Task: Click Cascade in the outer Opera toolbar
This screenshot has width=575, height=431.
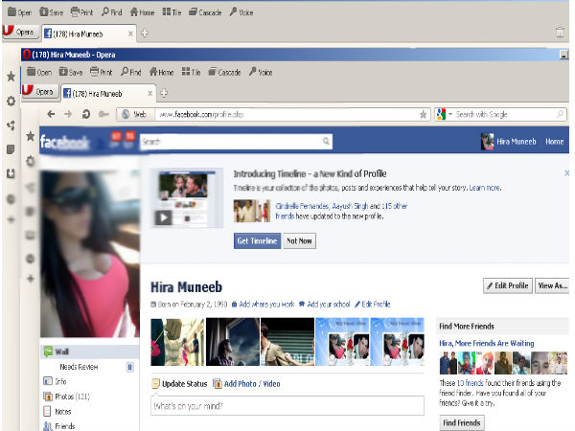Action: pos(205,12)
